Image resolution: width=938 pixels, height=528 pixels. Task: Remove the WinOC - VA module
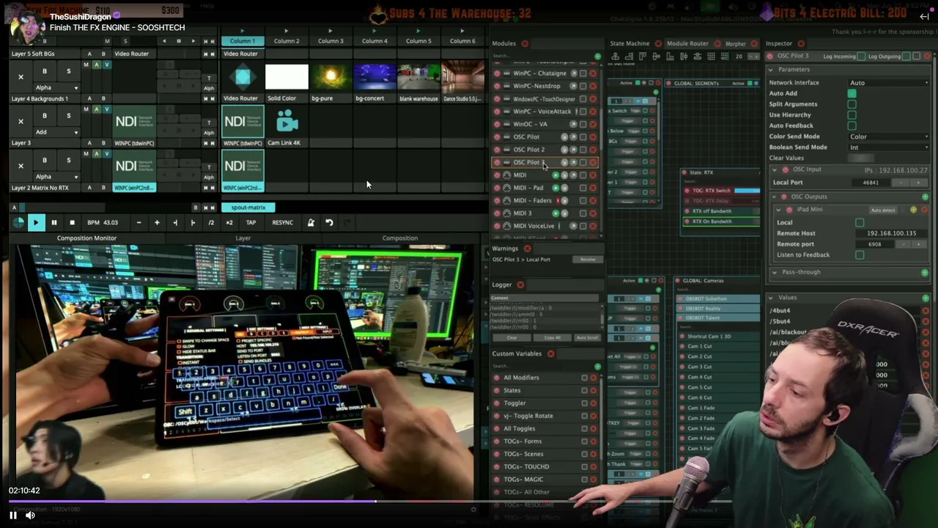[593, 124]
